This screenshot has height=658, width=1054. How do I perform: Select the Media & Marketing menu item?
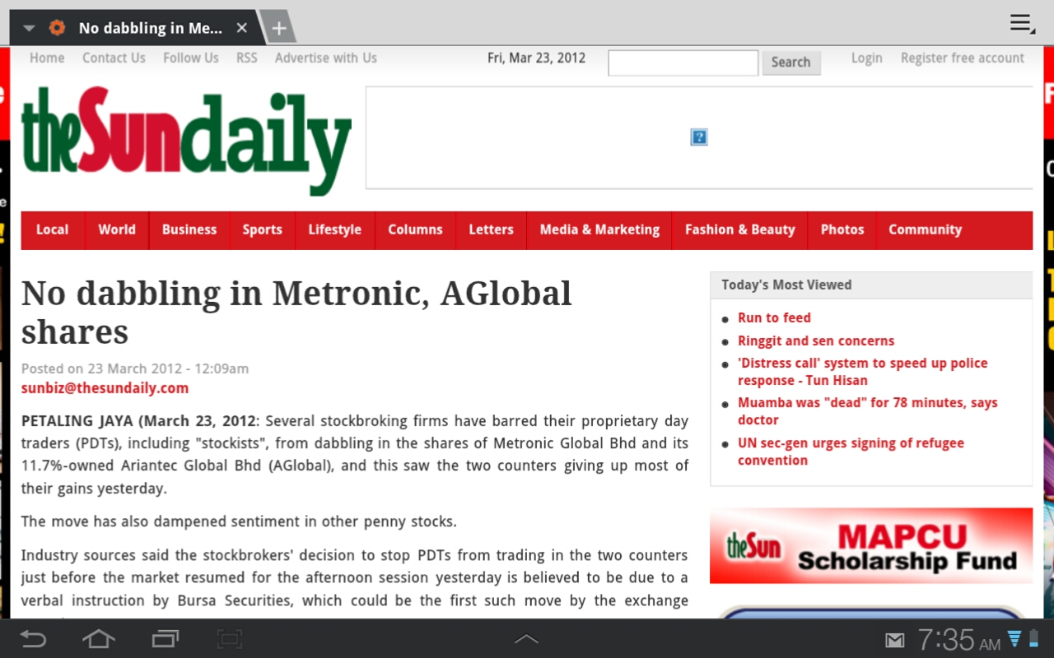point(599,230)
